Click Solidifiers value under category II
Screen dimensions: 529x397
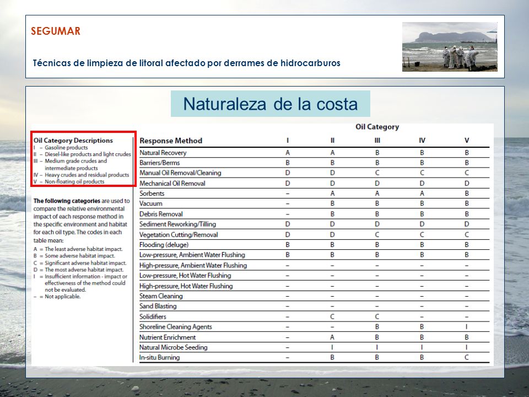coord(332,316)
